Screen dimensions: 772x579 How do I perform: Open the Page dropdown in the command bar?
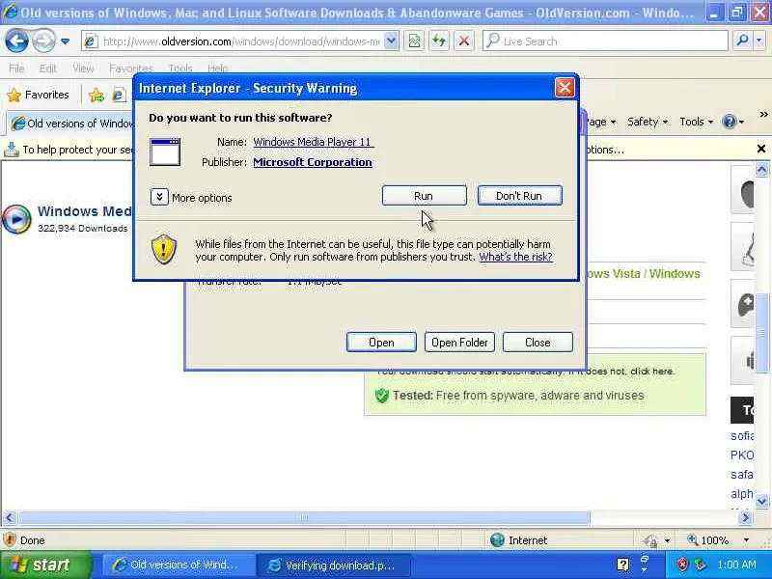(x=601, y=122)
